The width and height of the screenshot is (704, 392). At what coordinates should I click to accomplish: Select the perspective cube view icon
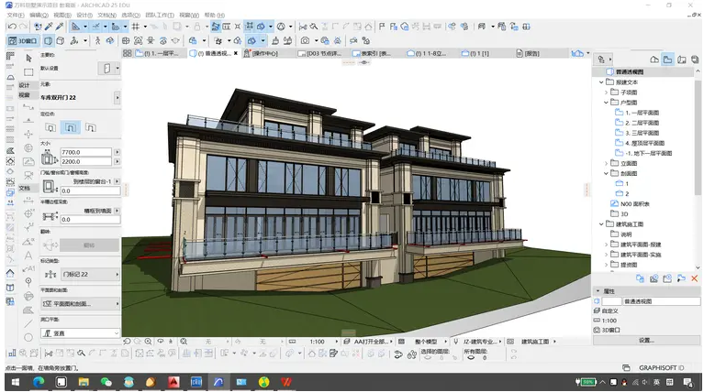pyautogui.click(x=49, y=41)
